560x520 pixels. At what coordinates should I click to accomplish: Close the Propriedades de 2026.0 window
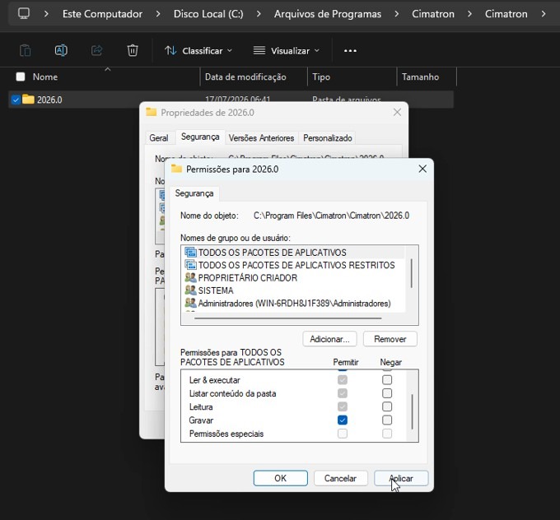tap(397, 113)
